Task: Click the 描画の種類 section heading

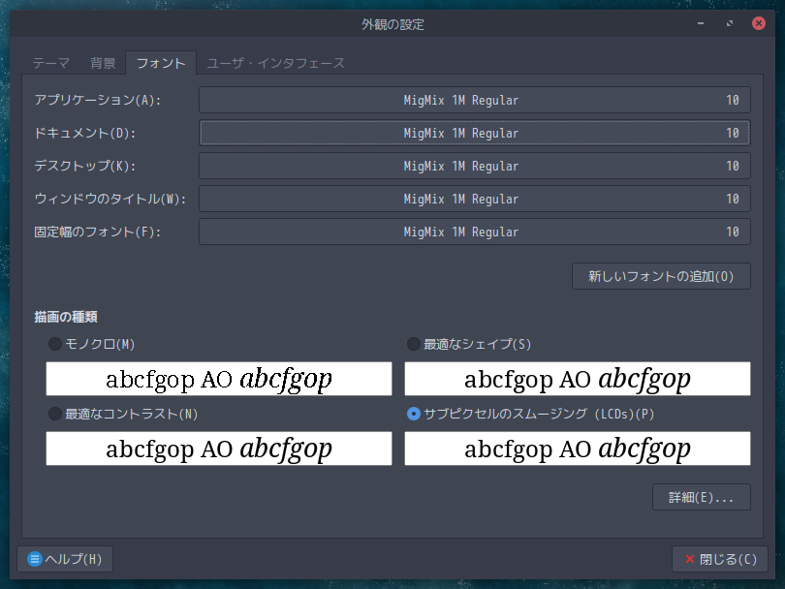Action: point(66,317)
